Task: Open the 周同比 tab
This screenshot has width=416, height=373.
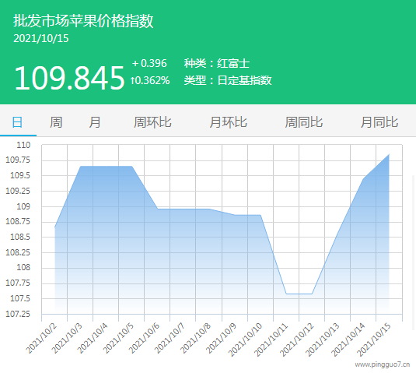Action: tap(304, 122)
